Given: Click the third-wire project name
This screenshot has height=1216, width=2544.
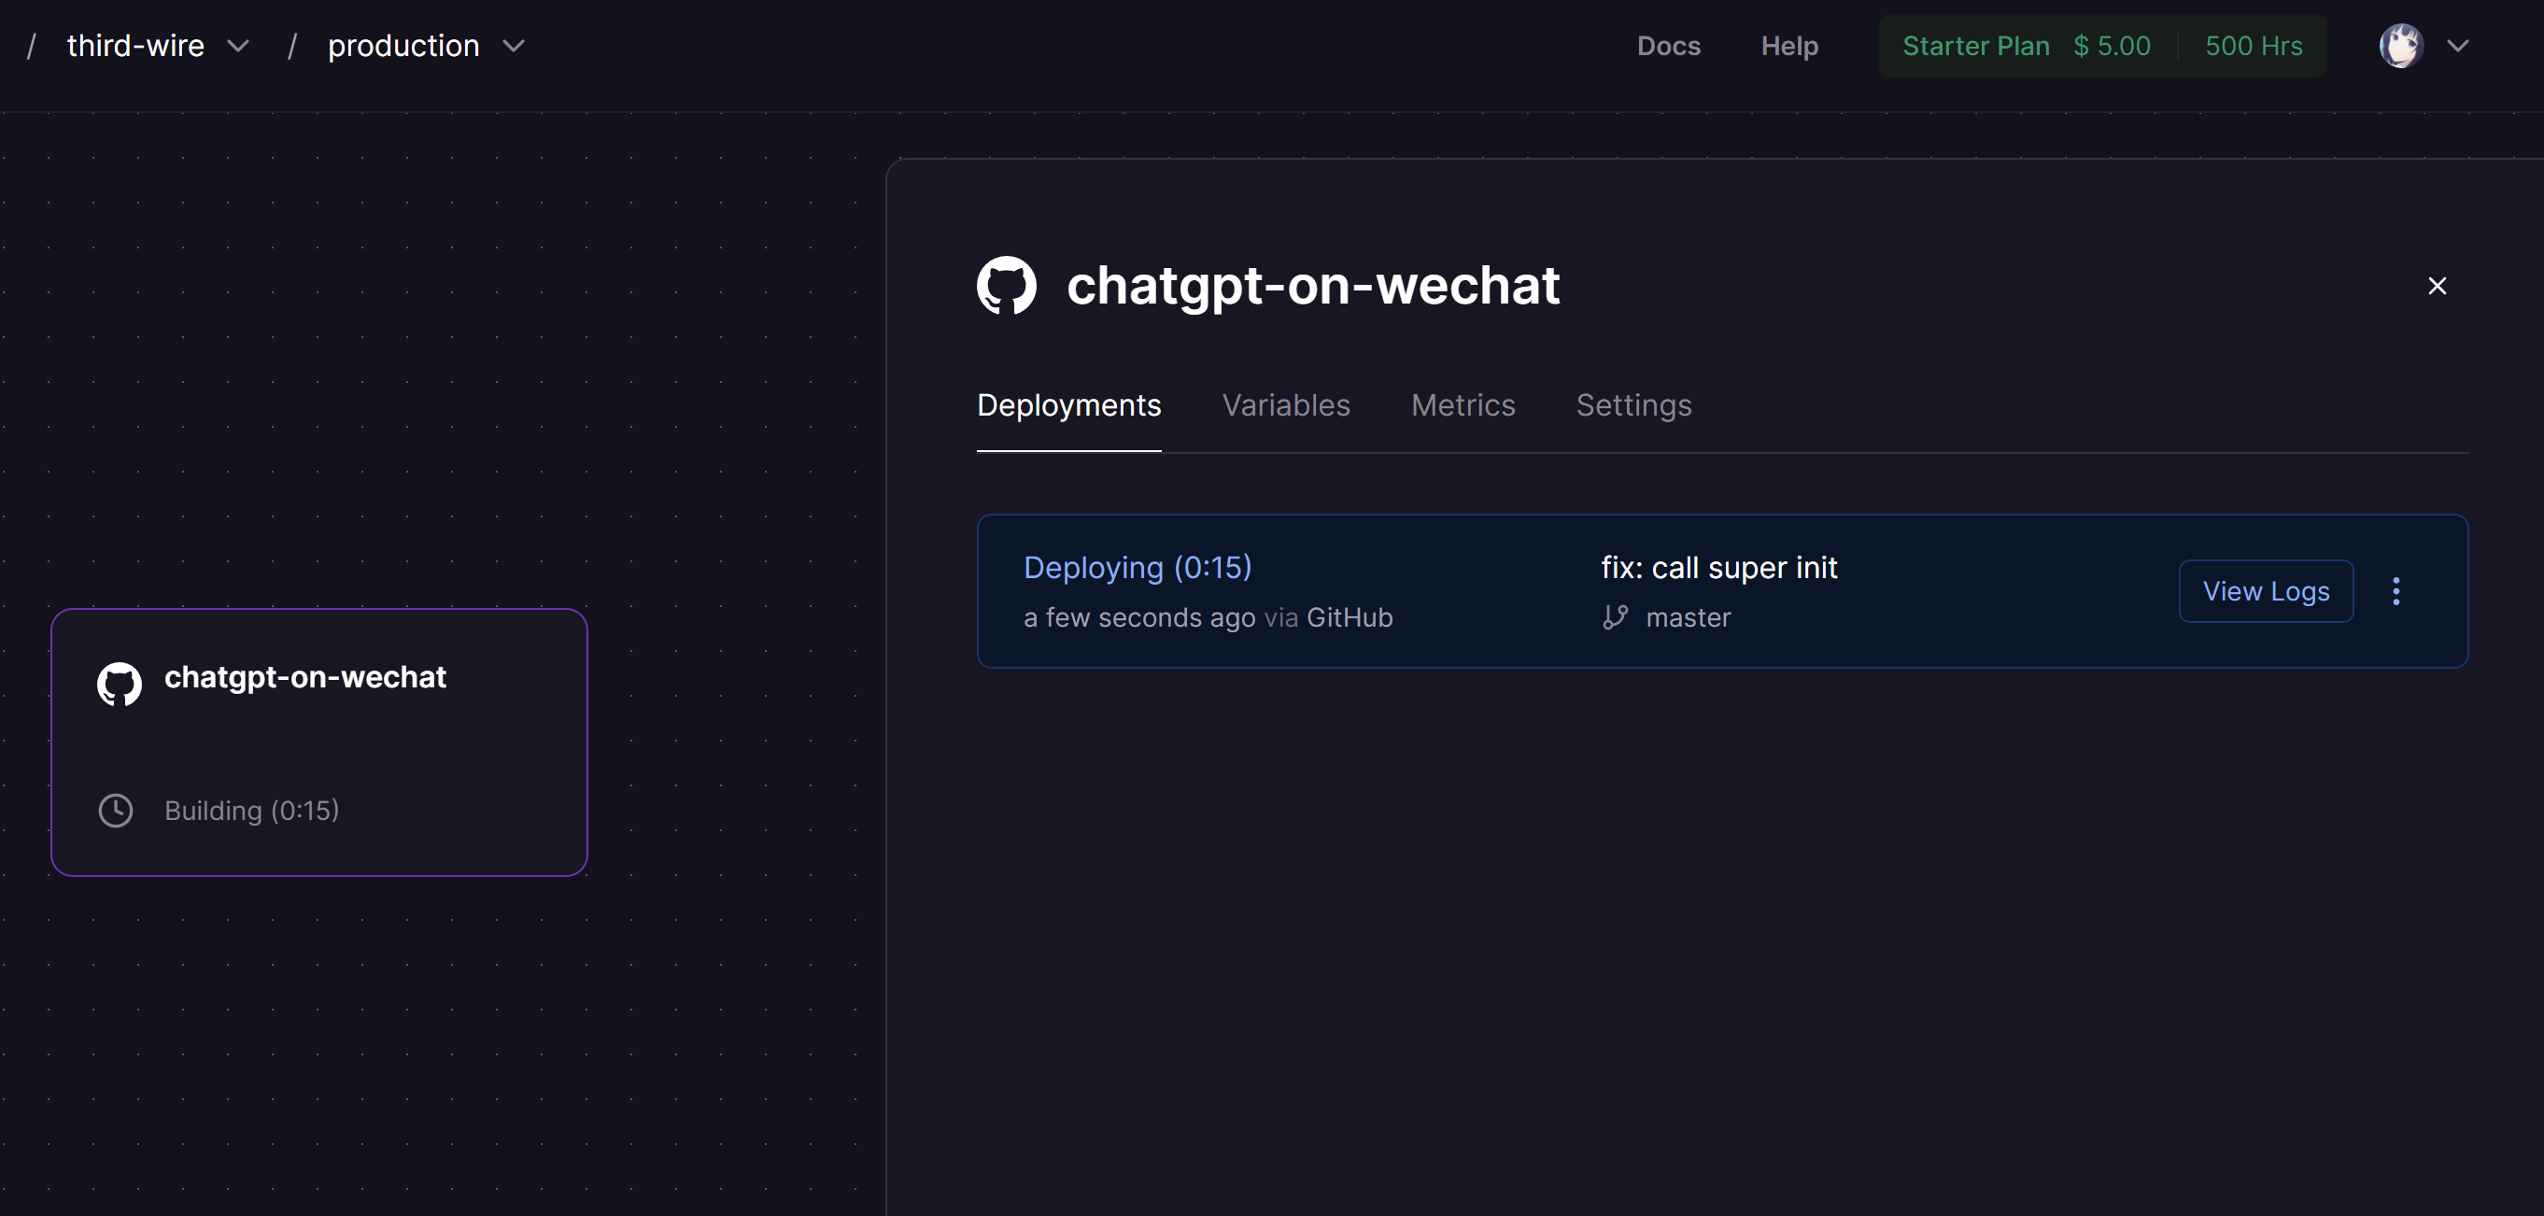Looking at the screenshot, I should [x=135, y=46].
